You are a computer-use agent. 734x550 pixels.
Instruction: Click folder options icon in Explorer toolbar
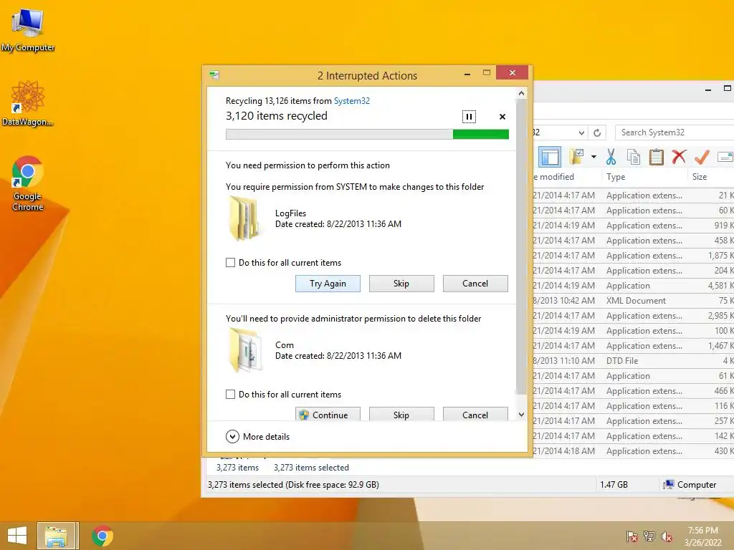click(576, 157)
